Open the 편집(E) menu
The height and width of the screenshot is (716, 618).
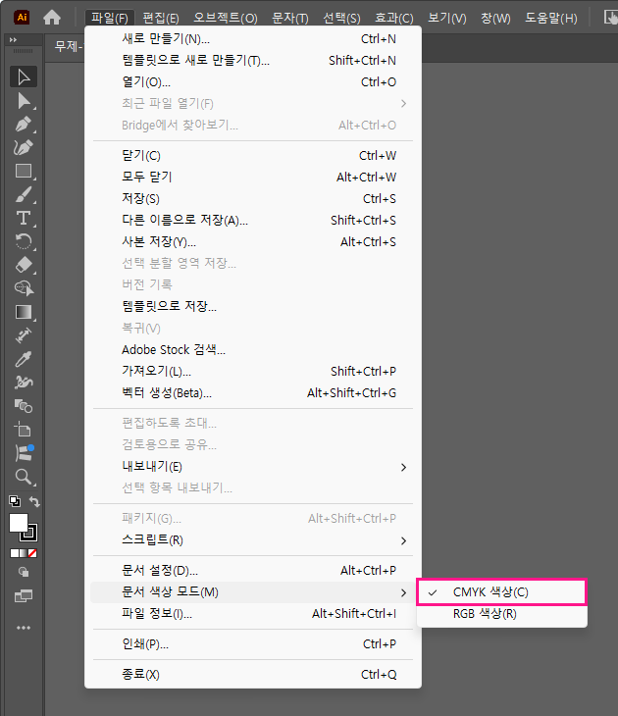[161, 18]
